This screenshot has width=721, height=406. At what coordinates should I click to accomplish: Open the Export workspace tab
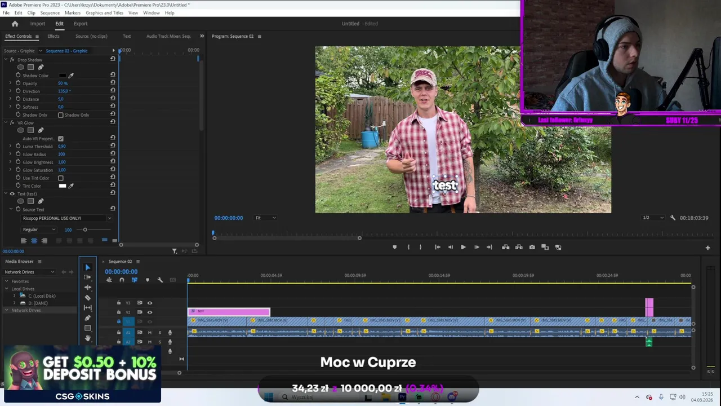[81, 24]
